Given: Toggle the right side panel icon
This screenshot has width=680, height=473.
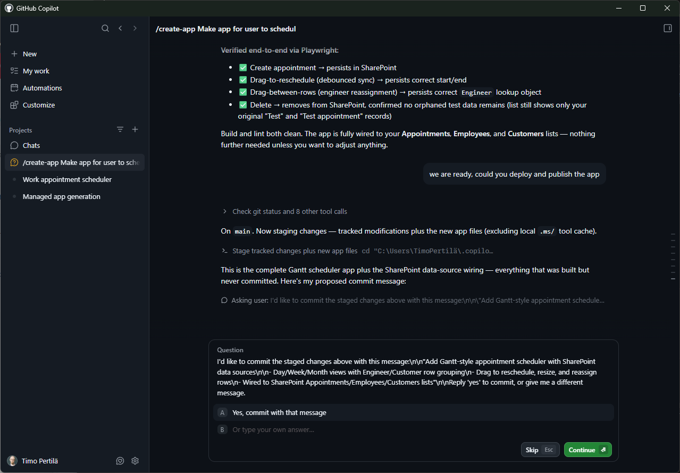Looking at the screenshot, I should coord(668,28).
